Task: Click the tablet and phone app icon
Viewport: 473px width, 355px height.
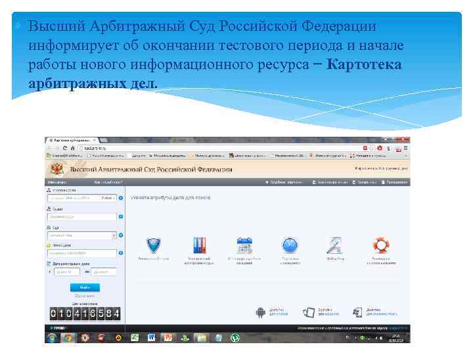Action: (x=309, y=312)
